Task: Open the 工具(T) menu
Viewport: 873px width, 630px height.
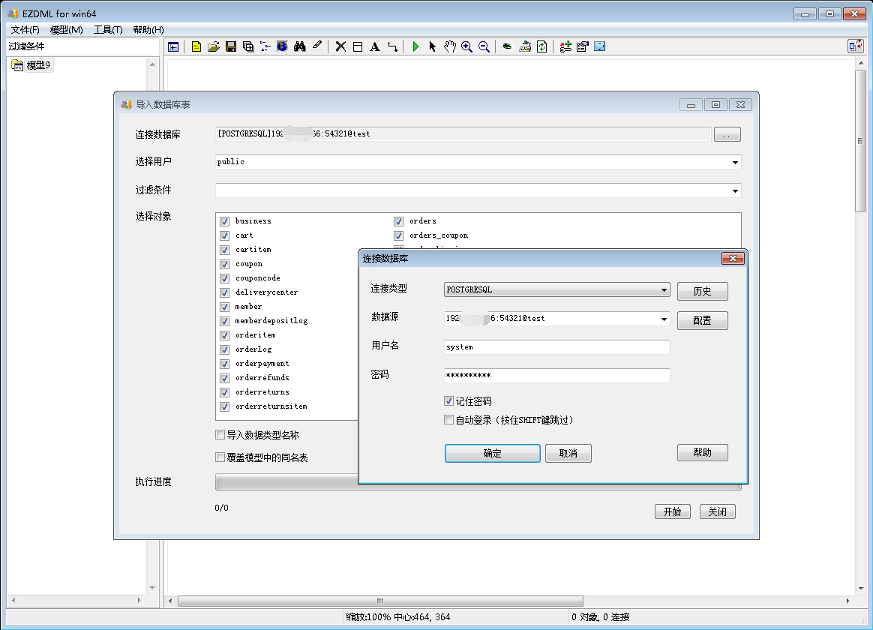Action: (x=108, y=29)
